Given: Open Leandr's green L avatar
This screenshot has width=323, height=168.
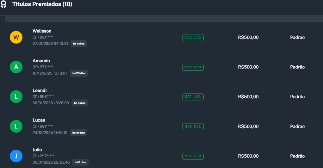Looking at the screenshot, I should (16, 97).
